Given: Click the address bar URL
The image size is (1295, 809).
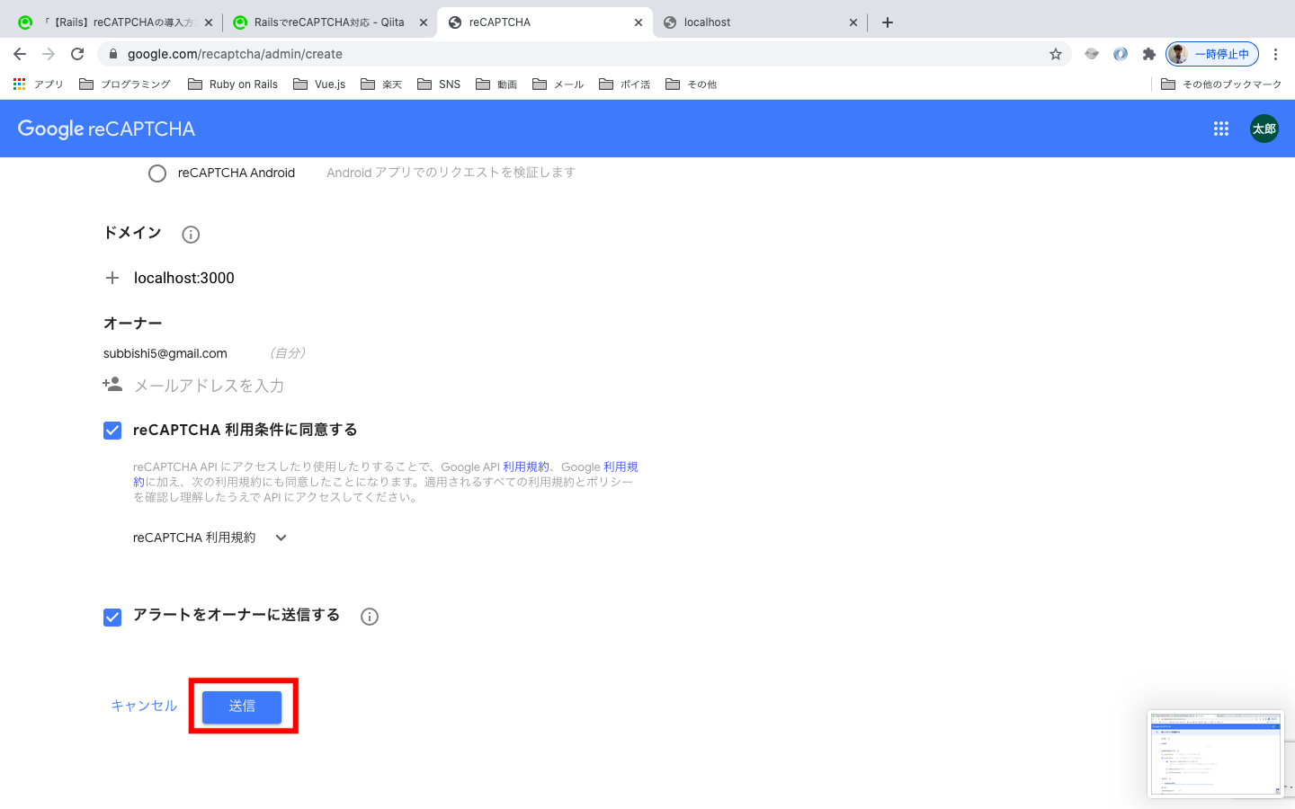Looking at the screenshot, I should (235, 54).
